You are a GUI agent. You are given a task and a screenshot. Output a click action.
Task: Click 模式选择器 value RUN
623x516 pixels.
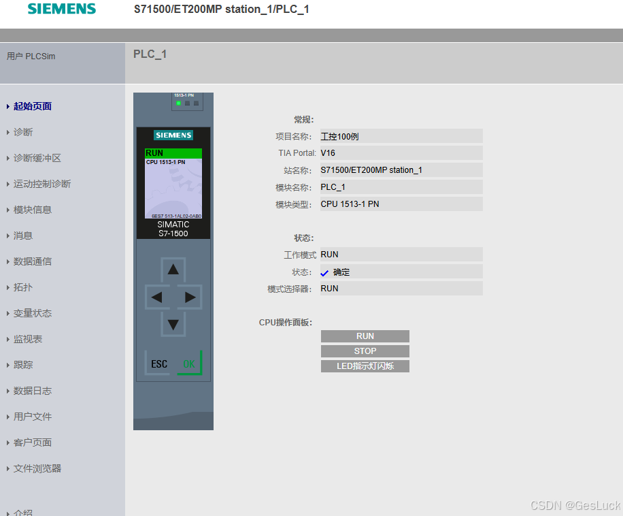[x=401, y=289]
